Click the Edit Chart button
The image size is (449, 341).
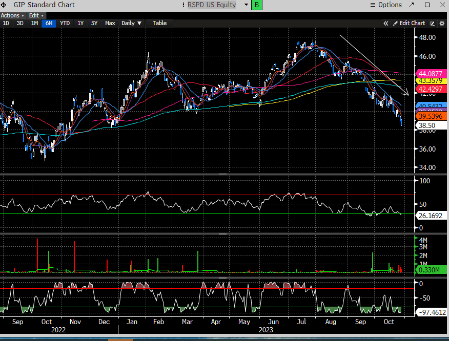click(409, 23)
